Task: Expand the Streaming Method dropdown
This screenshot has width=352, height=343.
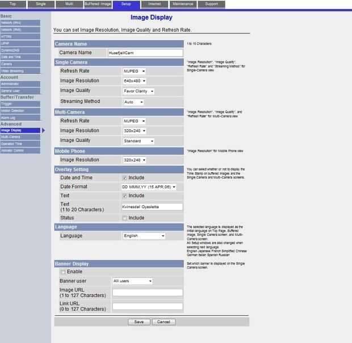Action: click(x=133, y=102)
